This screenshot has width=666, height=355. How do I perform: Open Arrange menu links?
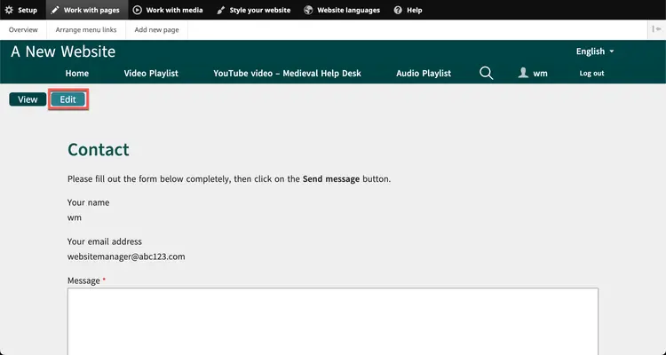[85, 29]
